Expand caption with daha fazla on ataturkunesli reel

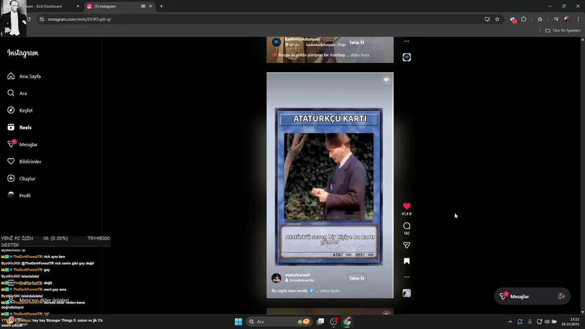[330, 291]
